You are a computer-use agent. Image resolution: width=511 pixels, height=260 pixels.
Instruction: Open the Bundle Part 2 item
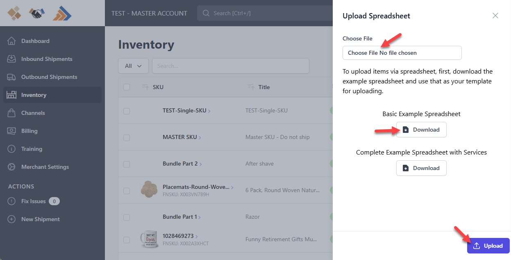coord(182,164)
